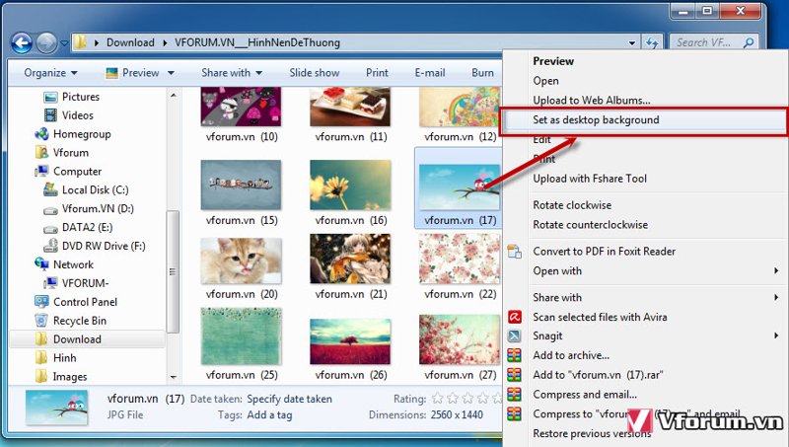Set the first rating star in the details pane
The image size is (789, 447).
(x=438, y=399)
